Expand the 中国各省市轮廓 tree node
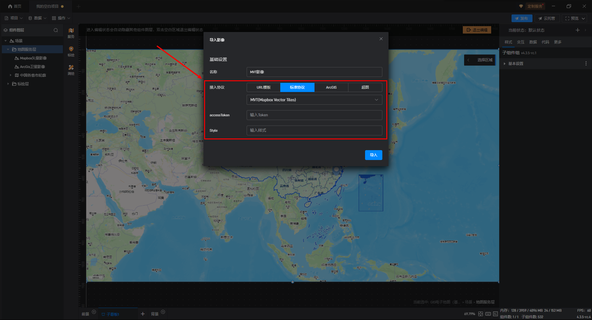 [10, 75]
